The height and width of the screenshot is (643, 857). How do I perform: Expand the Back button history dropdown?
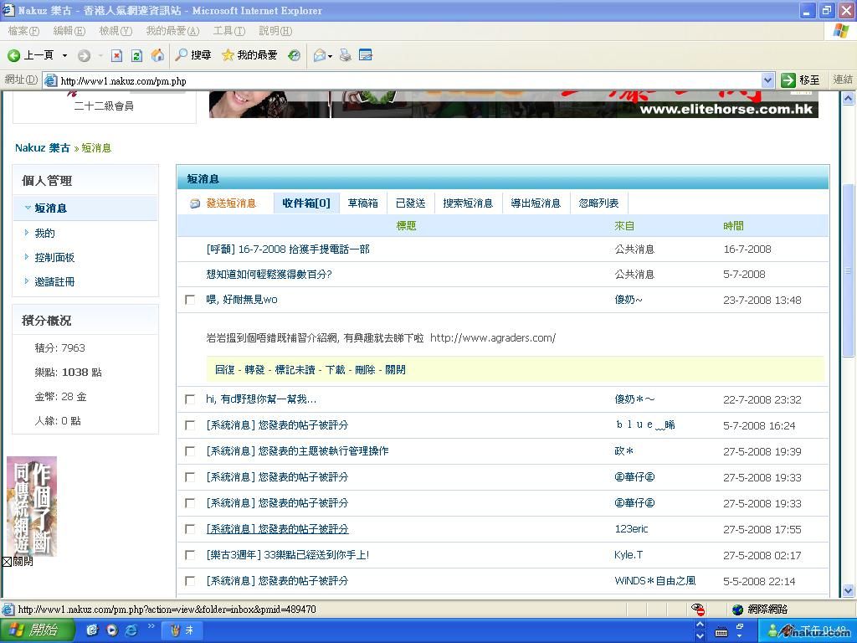click(x=65, y=55)
